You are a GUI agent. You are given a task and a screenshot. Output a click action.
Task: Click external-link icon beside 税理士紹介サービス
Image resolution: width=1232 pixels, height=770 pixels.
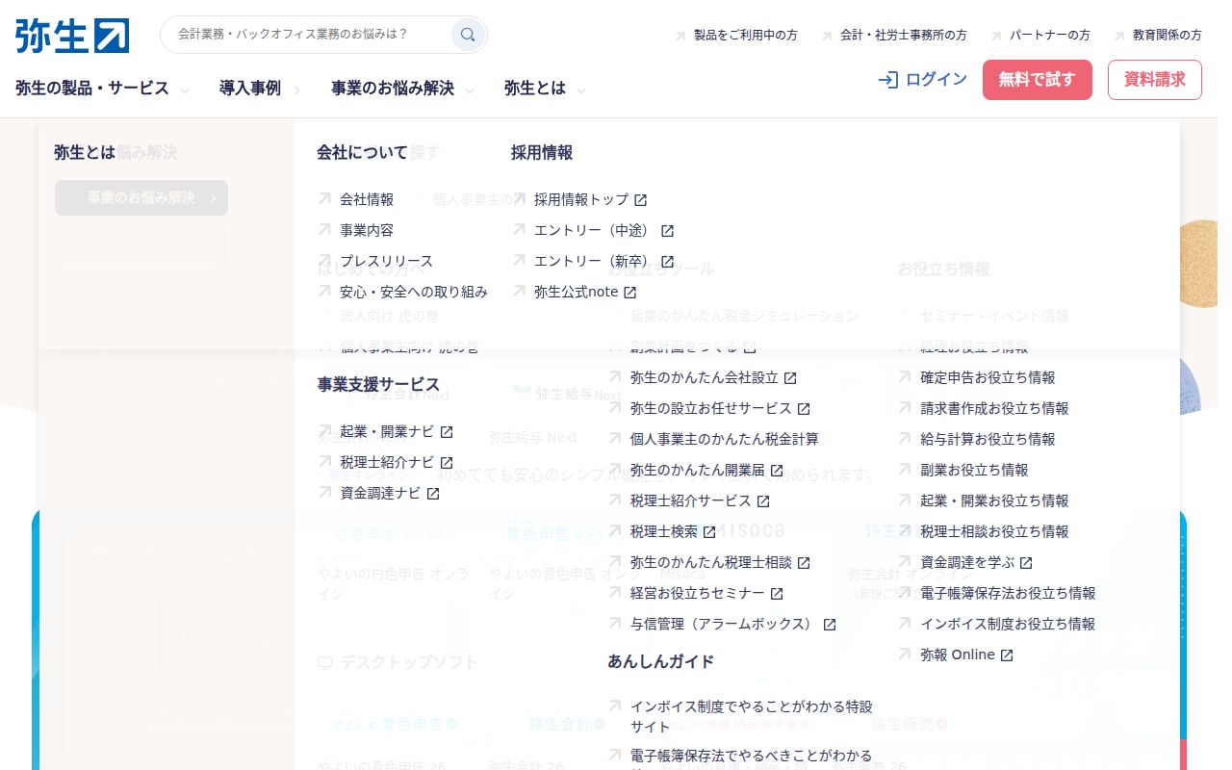click(x=763, y=501)
